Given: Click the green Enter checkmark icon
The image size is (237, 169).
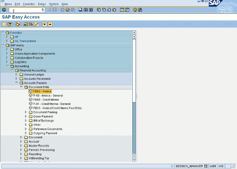Looking at the screenshot, I should pyautogui.click(x=4, y=10).
